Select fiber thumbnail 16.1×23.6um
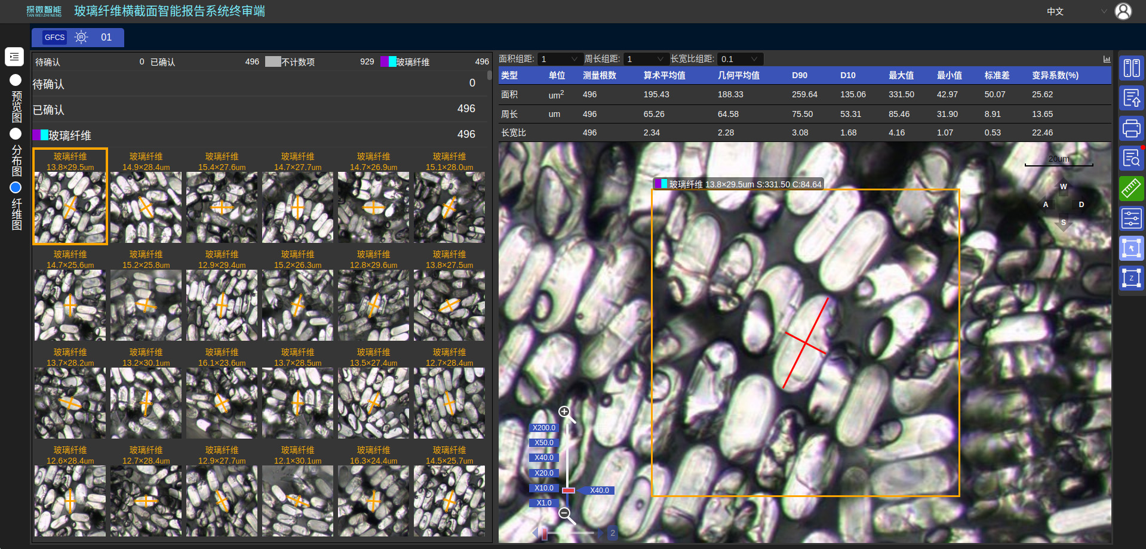1146x549 pixels. tap(222, 392)
